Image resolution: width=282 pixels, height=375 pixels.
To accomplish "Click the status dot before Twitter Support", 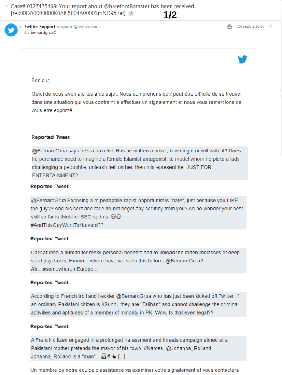I will point(21,27).
